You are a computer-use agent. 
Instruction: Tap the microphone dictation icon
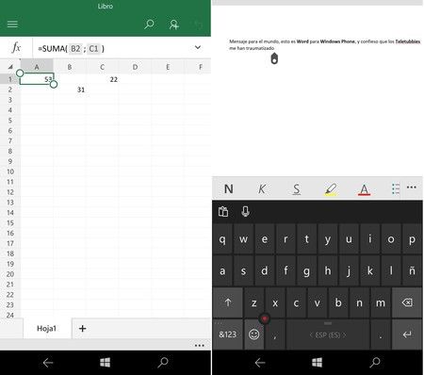[245, 211]
